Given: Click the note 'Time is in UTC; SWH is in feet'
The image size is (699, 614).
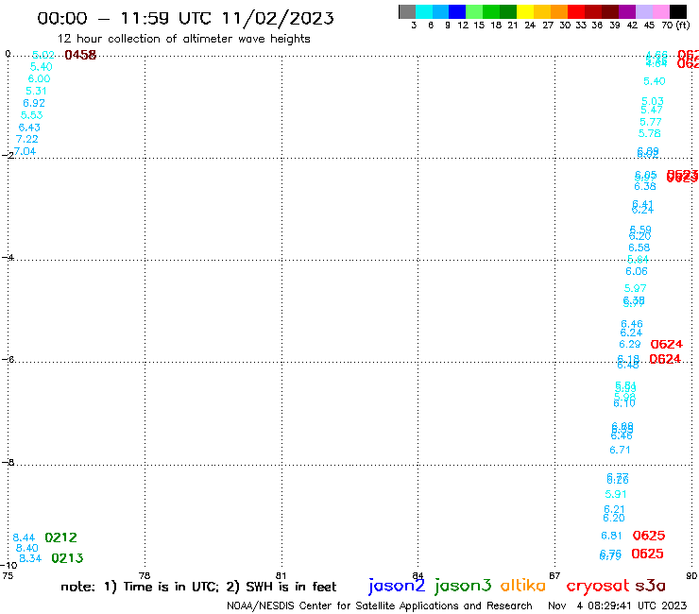Looking at the screenshot, I should 198,587.
